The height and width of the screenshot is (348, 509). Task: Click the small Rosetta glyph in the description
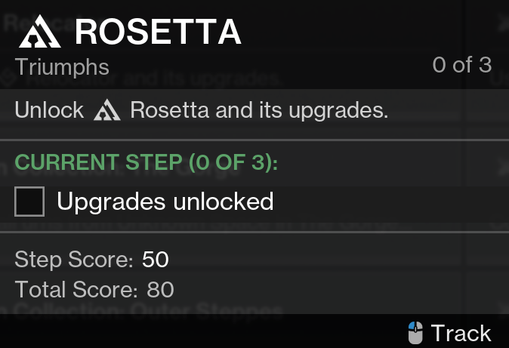click(107, 110)
